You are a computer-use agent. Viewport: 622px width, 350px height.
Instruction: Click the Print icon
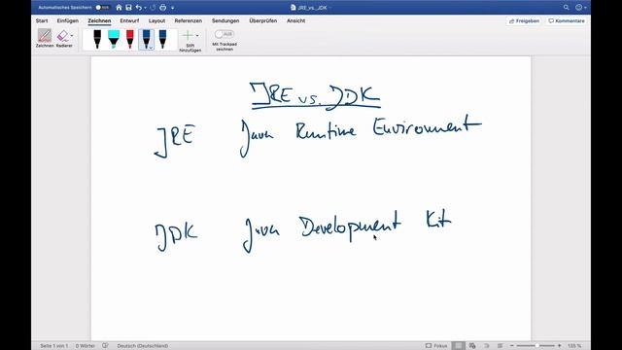[163, 7]
